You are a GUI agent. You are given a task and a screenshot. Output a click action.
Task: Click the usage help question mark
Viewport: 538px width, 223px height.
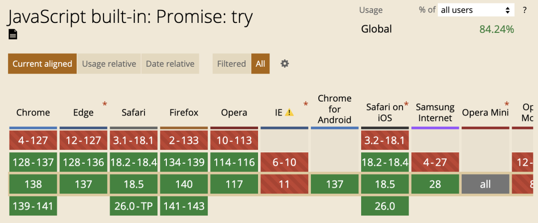point(524,10)
